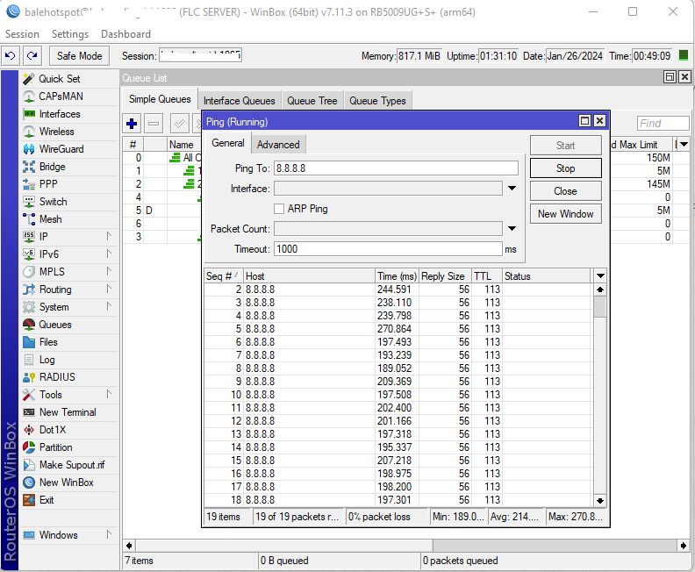
Task: Expand MPLS submenu
Action: pos(109,272)
